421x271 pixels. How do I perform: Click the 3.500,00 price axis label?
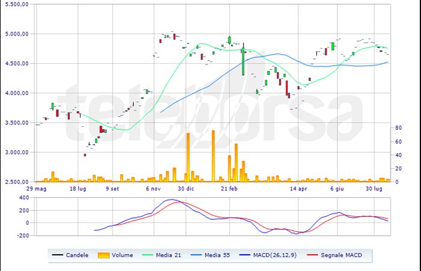pyautogui.click(x=17, y=123)
